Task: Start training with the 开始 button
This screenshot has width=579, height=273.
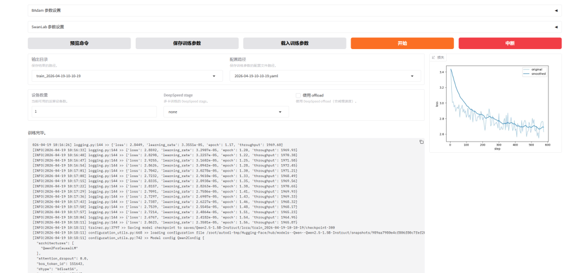Action: (x=402, y=43)
